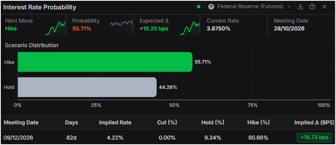
Task: Click the 100% axis tick label
Action: [324, 105]
